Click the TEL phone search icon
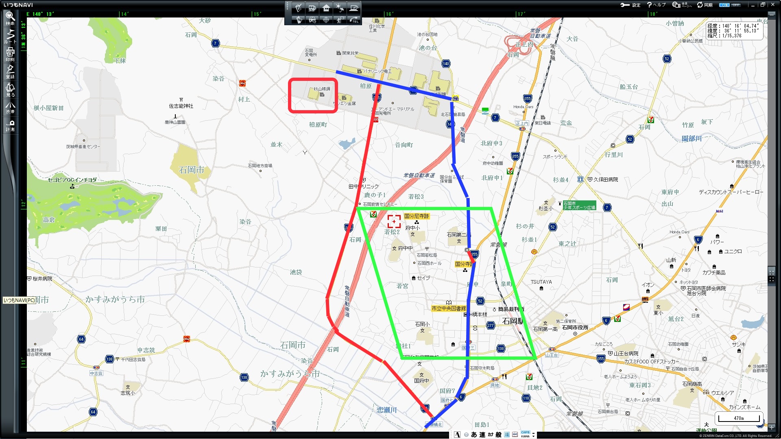781x439 pixels. [x=354, y=20]
